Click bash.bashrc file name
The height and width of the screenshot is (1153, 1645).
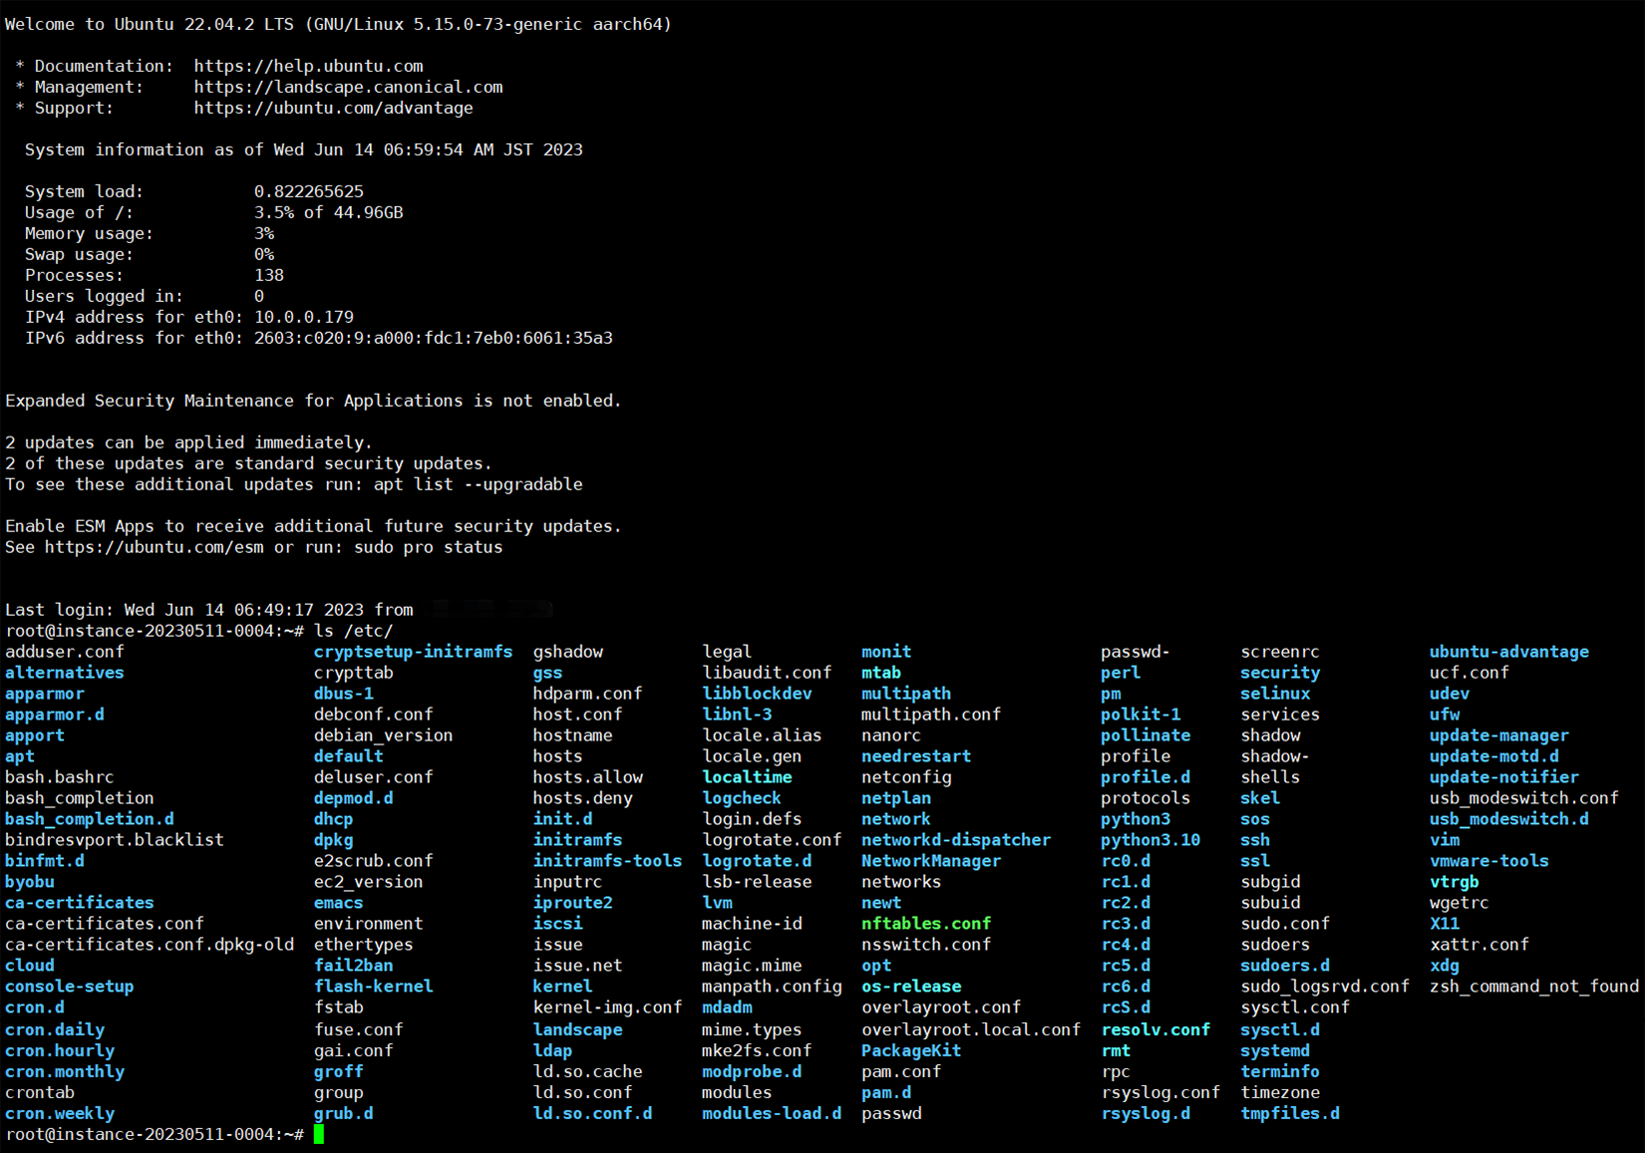[59, 777]
